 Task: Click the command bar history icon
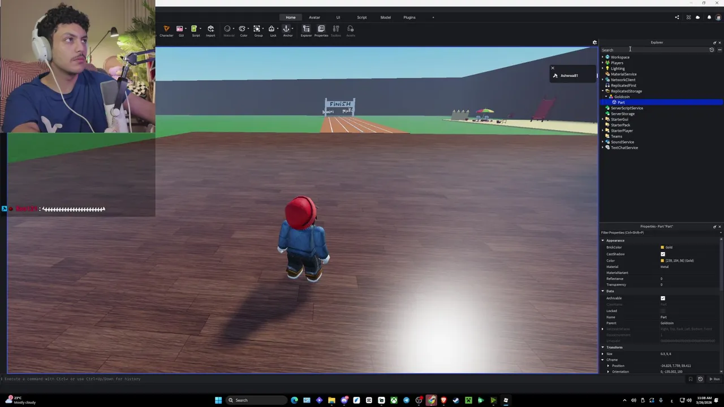coord(700,379)
